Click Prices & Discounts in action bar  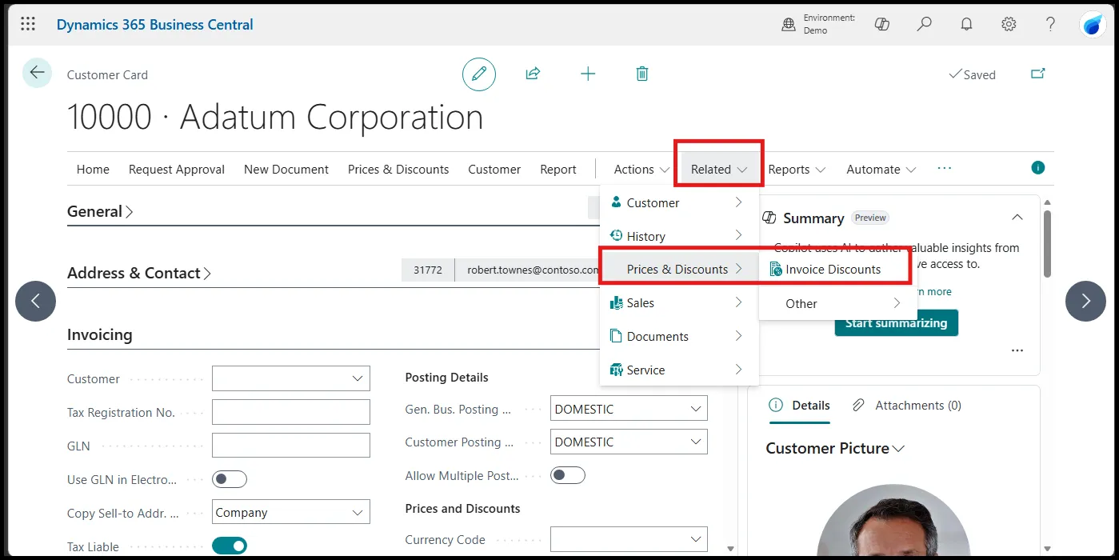coord(398,170)
